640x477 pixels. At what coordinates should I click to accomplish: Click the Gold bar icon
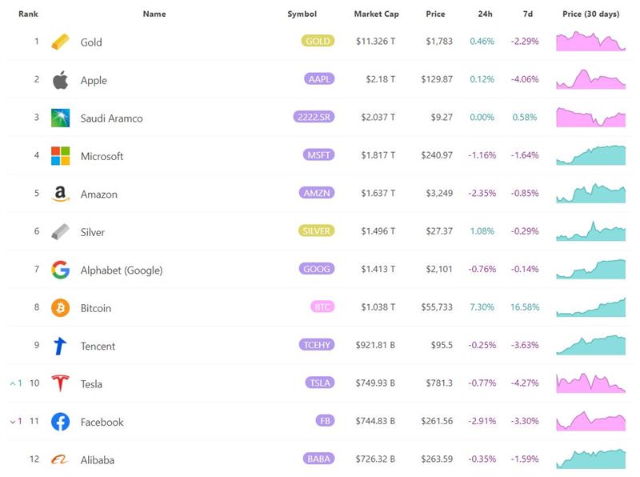[61, 42]
